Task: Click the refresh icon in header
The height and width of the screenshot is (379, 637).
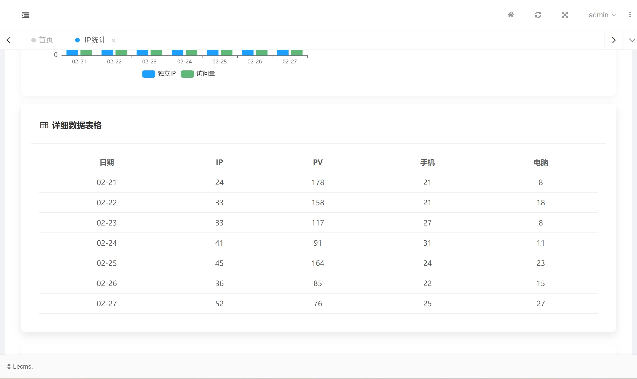Action: [538, 15]
